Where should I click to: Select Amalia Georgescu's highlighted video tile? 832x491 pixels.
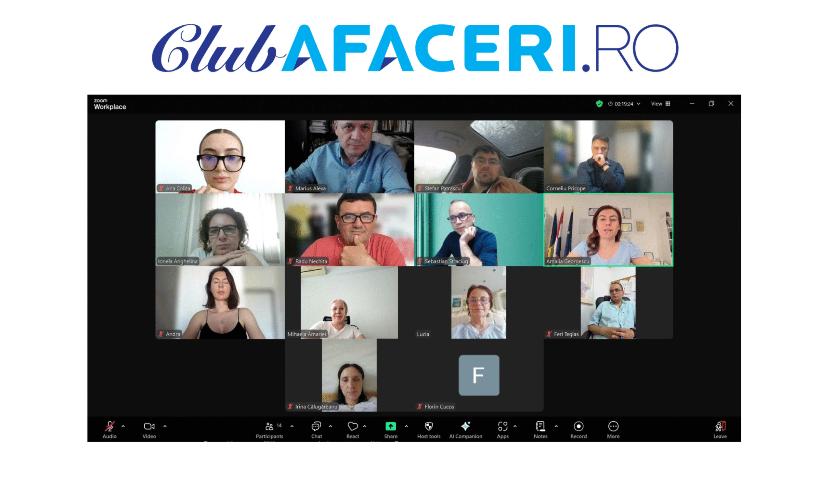tap(608, 230)
